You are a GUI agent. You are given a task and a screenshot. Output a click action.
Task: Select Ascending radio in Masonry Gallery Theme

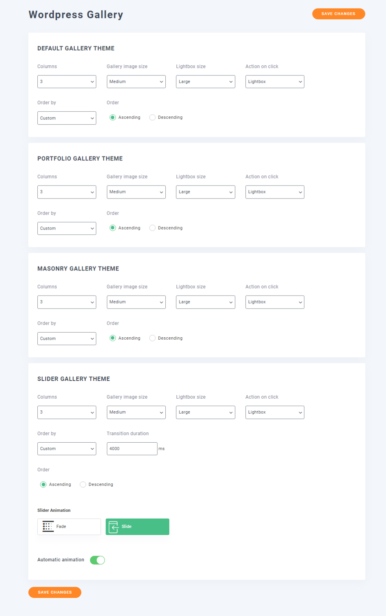(x=113, y=338)
